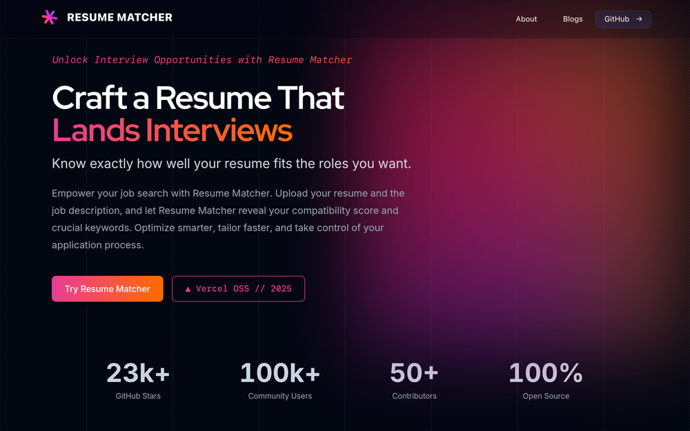690x431 pixels.
Task: Click the 'Know exactly how well' subheading
Action: click(x=231, y=163)
